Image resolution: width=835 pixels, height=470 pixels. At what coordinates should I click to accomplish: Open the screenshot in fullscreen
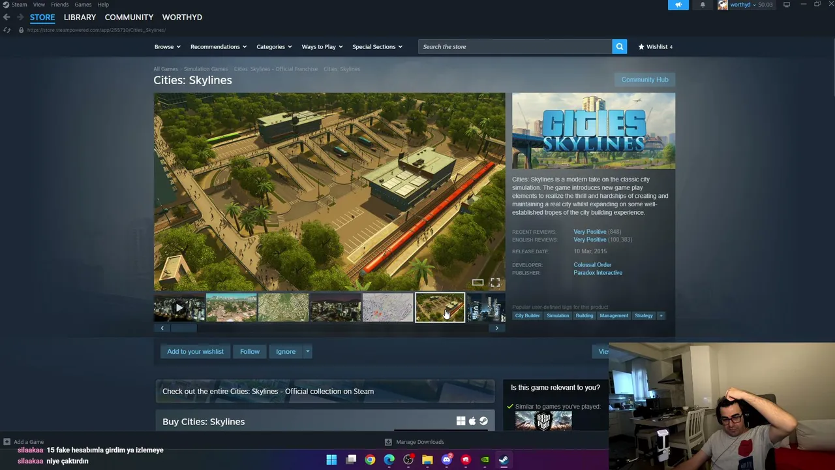tap(495, 283)
